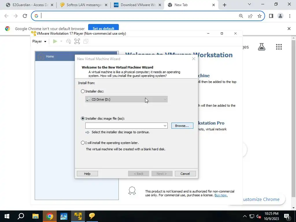Open Windows taskbar search
This screenshot has height=222, width=296.
(x=21, y=216)
